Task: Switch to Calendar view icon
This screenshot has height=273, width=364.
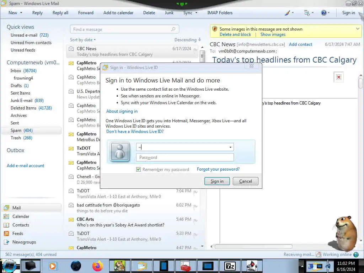Action: (x=6, y=216)
